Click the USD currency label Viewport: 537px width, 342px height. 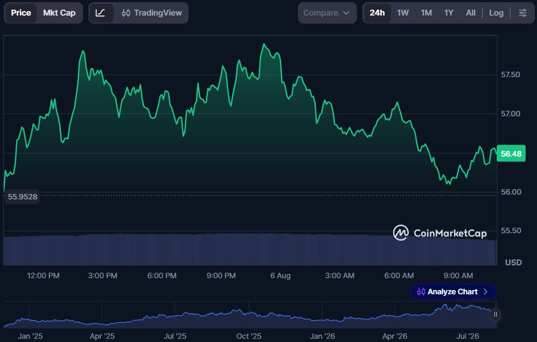pyautogui.click(x=513, y=263)
